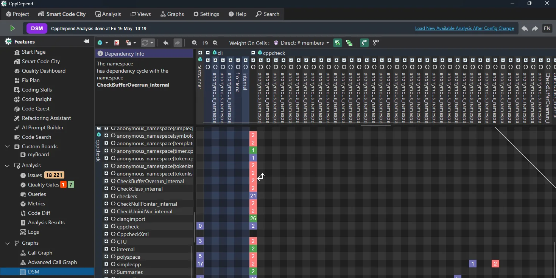The image size is (556, 278).
Task: Toggle second hierarchy display button
Action: (349, 43)
